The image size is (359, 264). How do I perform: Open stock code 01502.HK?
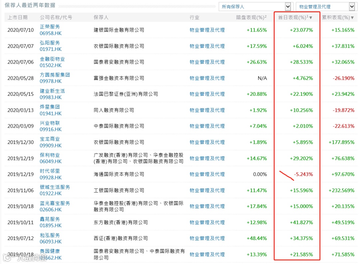click(x=51, y=66)
